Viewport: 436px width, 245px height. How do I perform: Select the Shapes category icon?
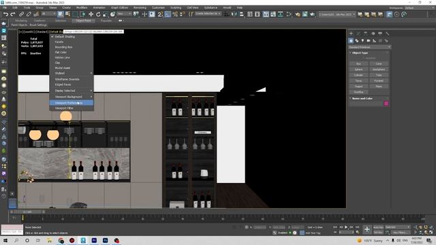tap(357, 41)
